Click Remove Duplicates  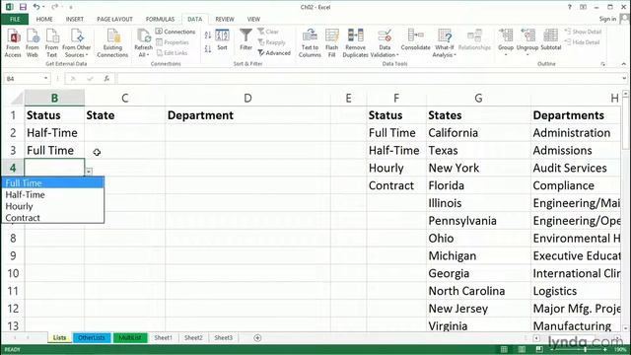coord(355,42)
